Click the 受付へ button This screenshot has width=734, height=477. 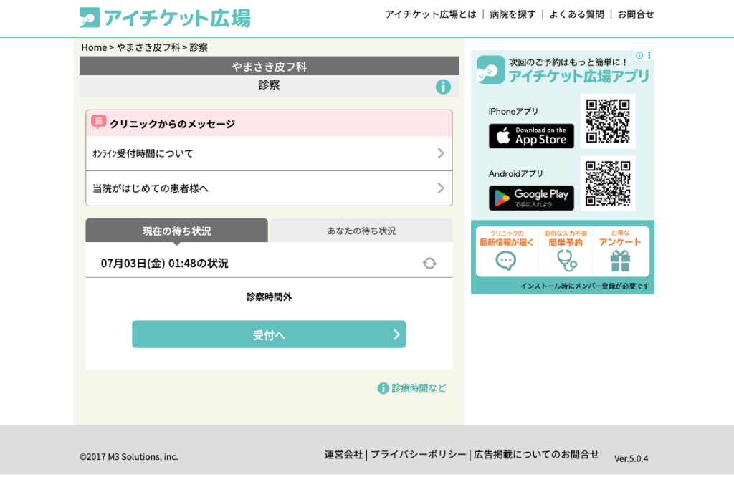[269, 334]
